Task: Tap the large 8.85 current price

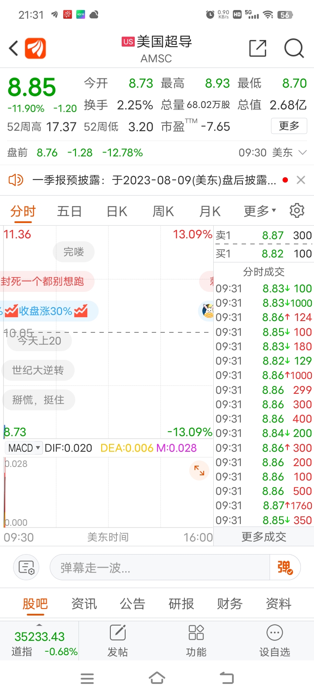Action: tap(32, 87)
